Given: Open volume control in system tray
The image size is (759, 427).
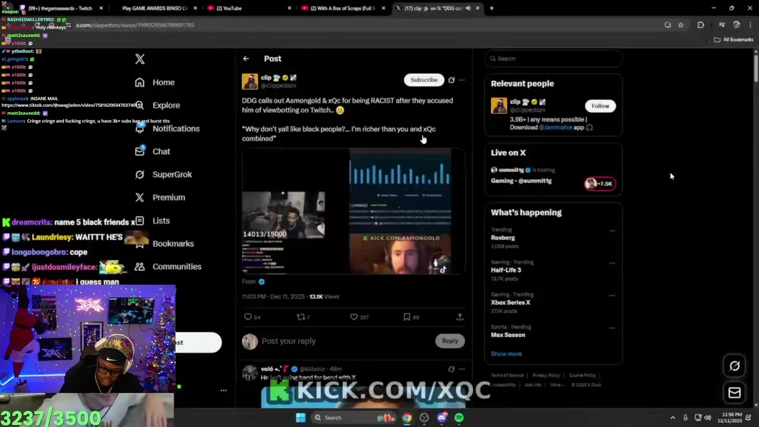Looking at the screenshot, I should tap(707, 418).
